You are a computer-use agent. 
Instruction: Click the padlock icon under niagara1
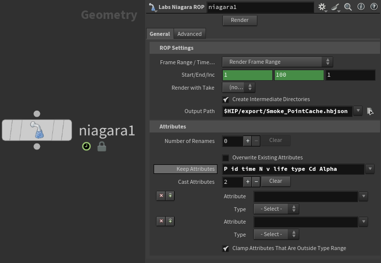coord(102,146)
